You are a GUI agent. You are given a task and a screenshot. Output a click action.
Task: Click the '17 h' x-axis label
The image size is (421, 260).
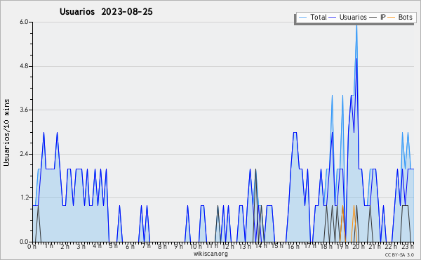coord(309,246)
